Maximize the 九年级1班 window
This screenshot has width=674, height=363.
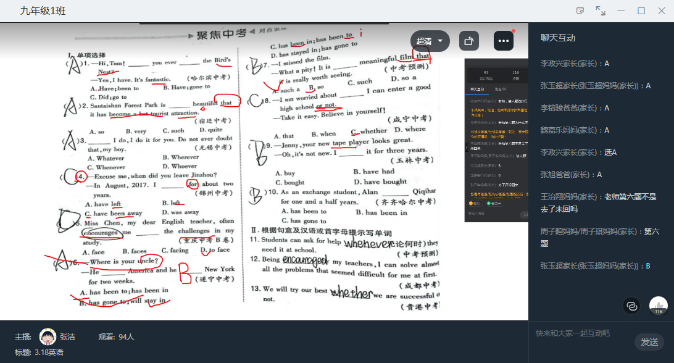641,10
